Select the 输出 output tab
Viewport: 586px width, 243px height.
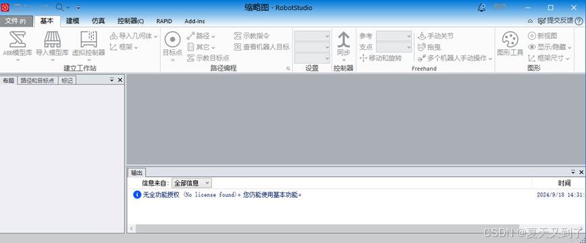coord(136,173)
